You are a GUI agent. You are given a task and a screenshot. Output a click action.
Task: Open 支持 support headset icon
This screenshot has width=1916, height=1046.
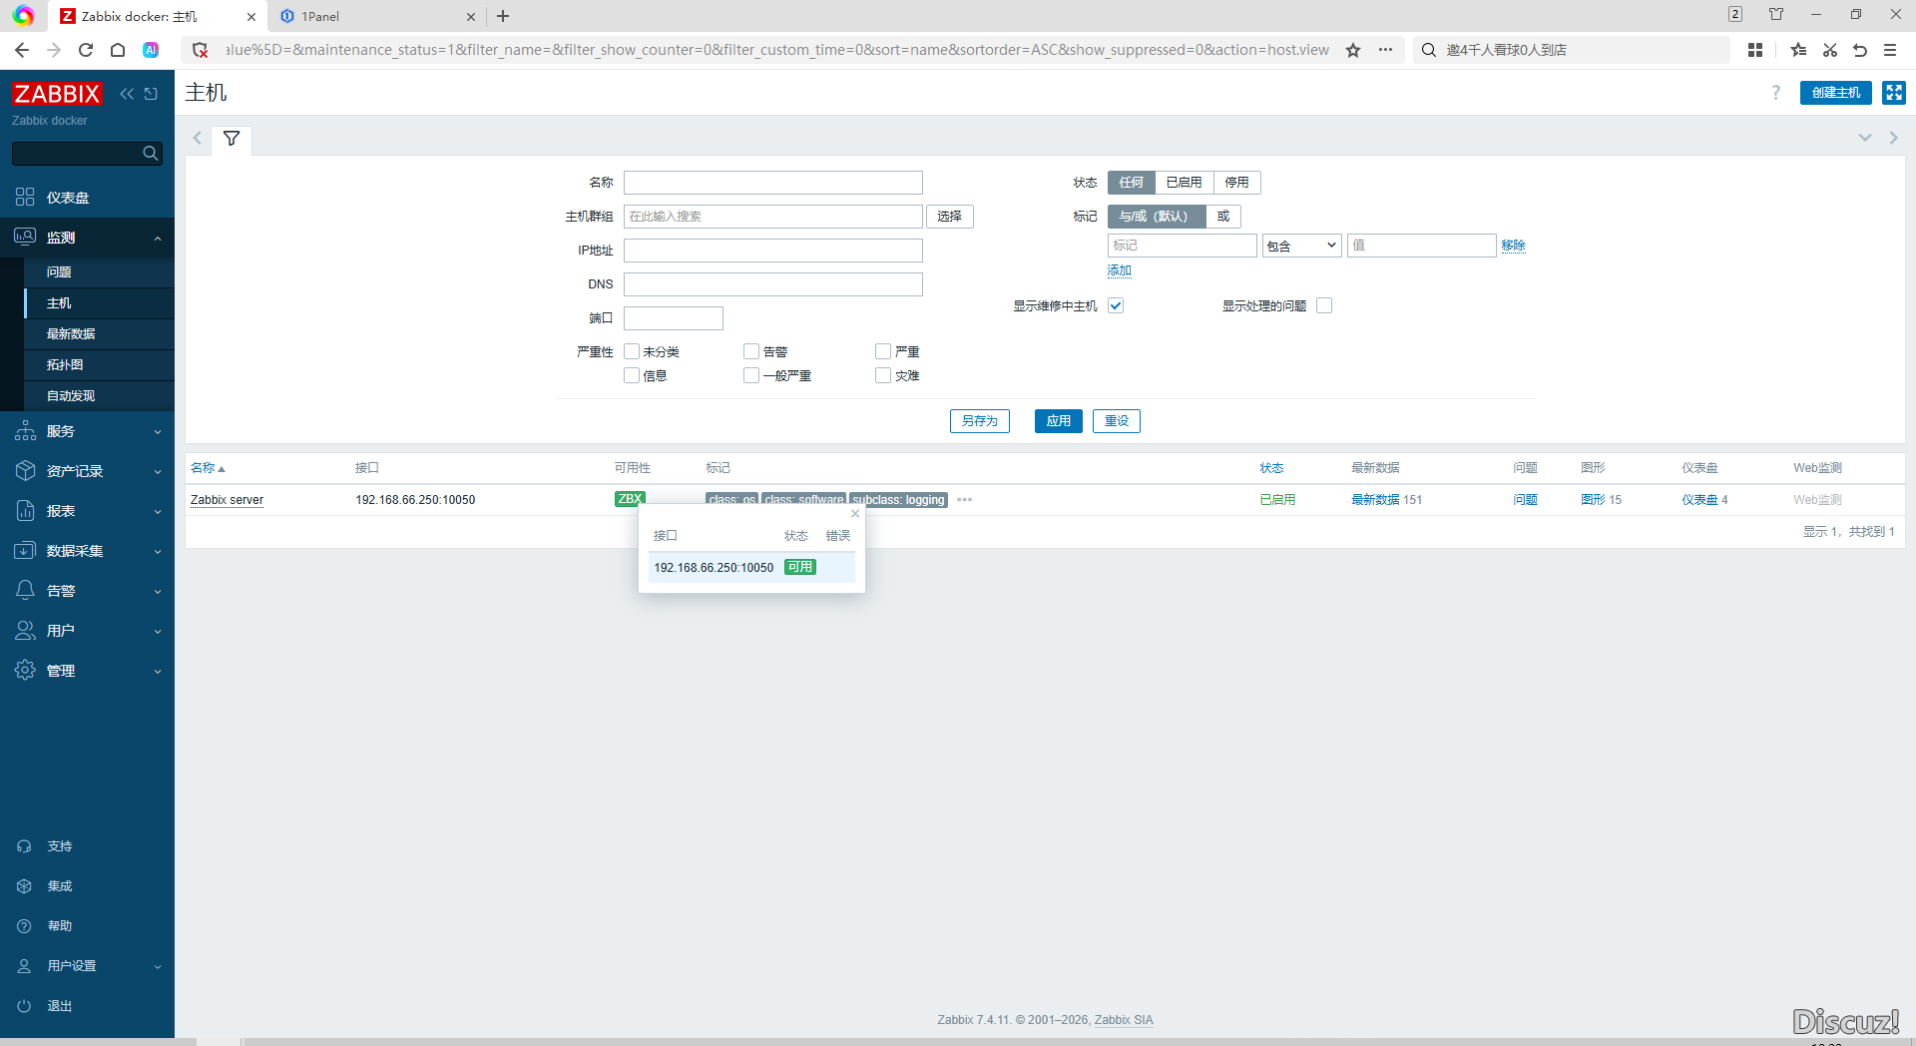[x=24, y=846]
